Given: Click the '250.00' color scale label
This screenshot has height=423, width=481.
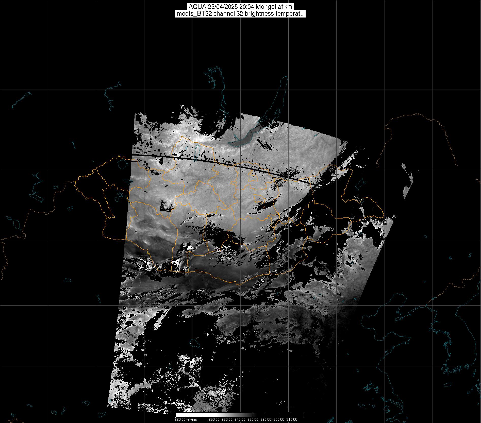Looking at the screenshot, I should click(x=214, y=419).
